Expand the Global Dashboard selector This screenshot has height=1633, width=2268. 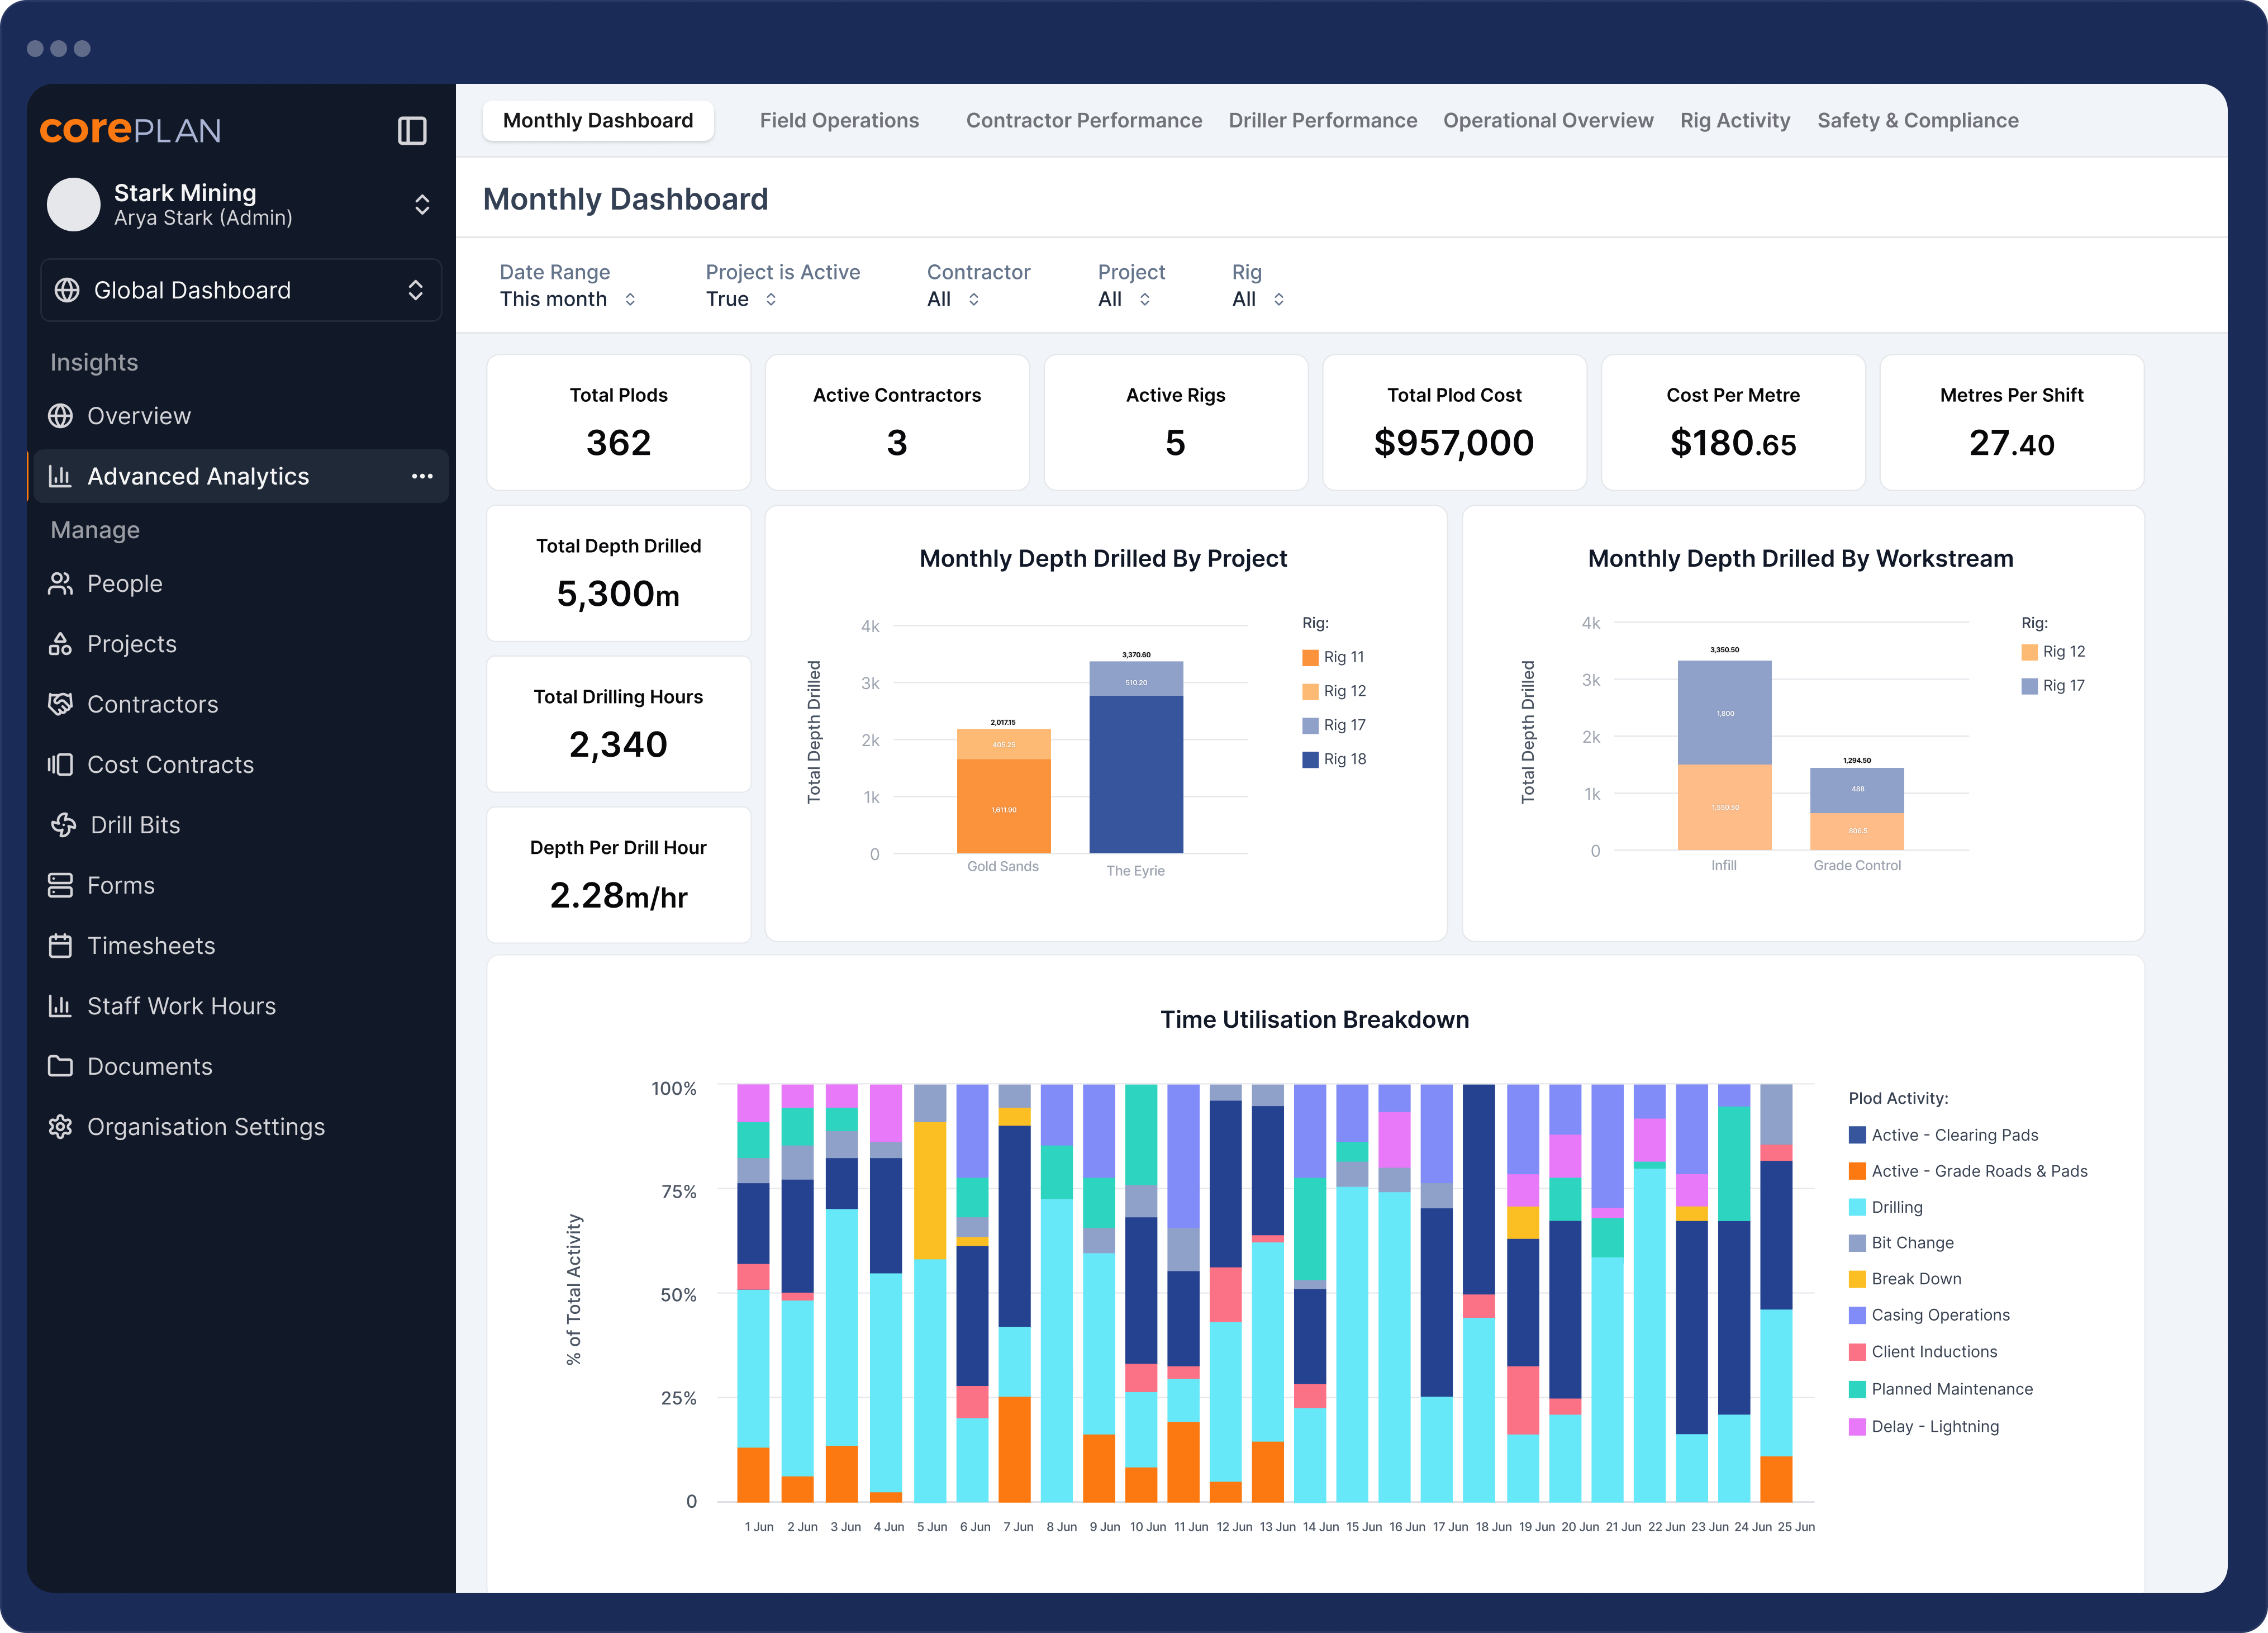241,290
